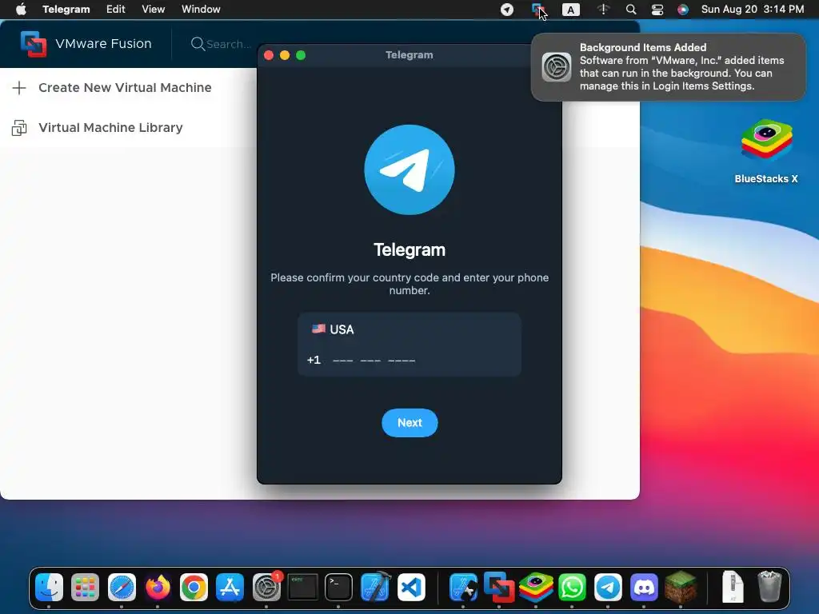This screenshot has width=819, height=614.
Task: Launch Google Chrome from the Dock
Action: coord(194,588)
